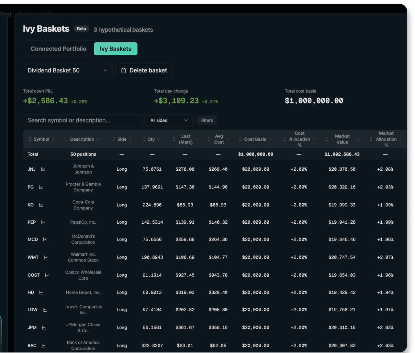
Task: Click the 50 positions total cell
Action: click(83, 154)
